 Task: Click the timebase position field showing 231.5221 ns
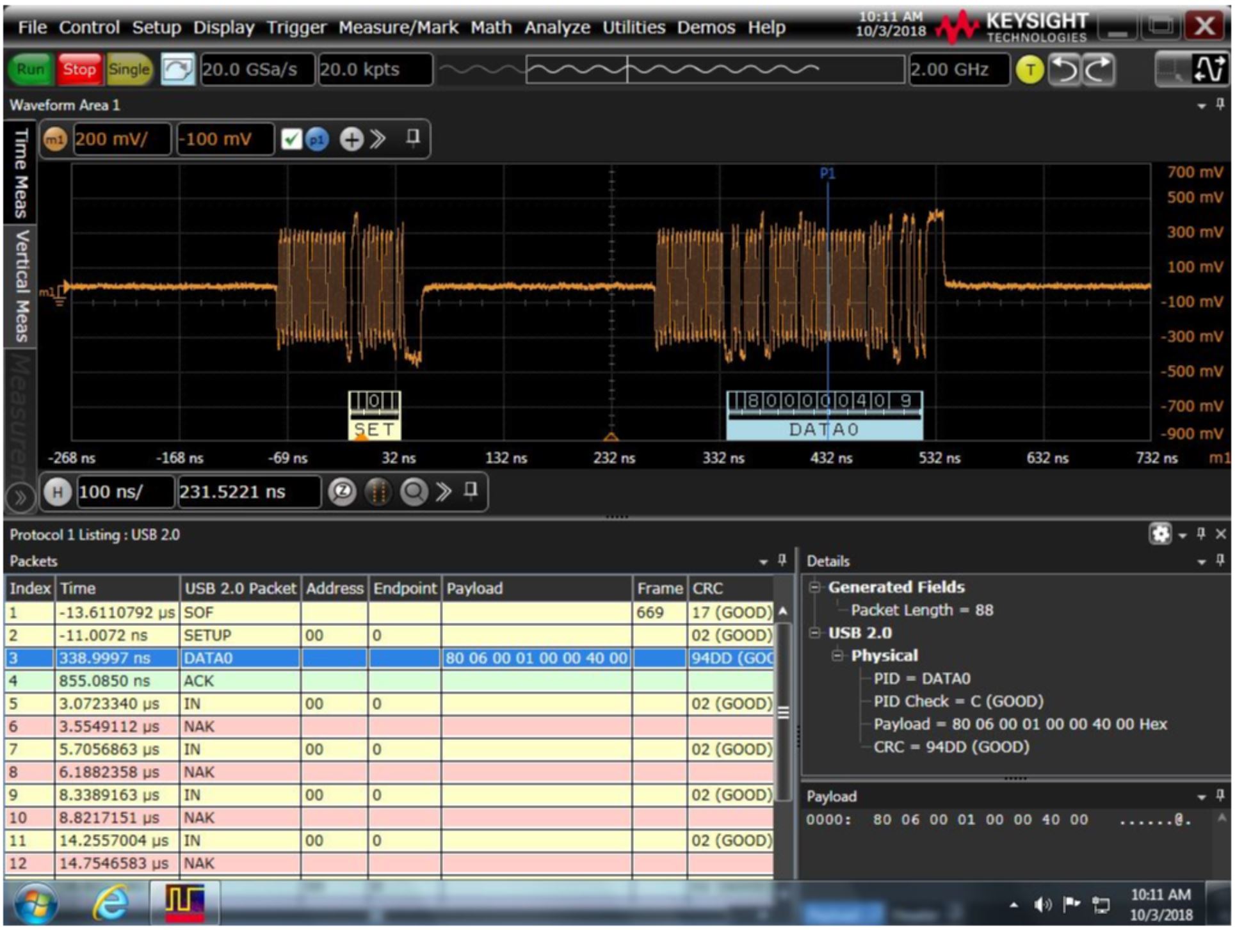250,493
